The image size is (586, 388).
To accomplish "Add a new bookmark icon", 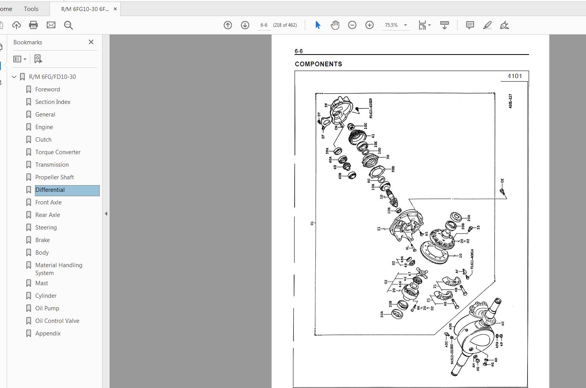I will pos(38,59).
